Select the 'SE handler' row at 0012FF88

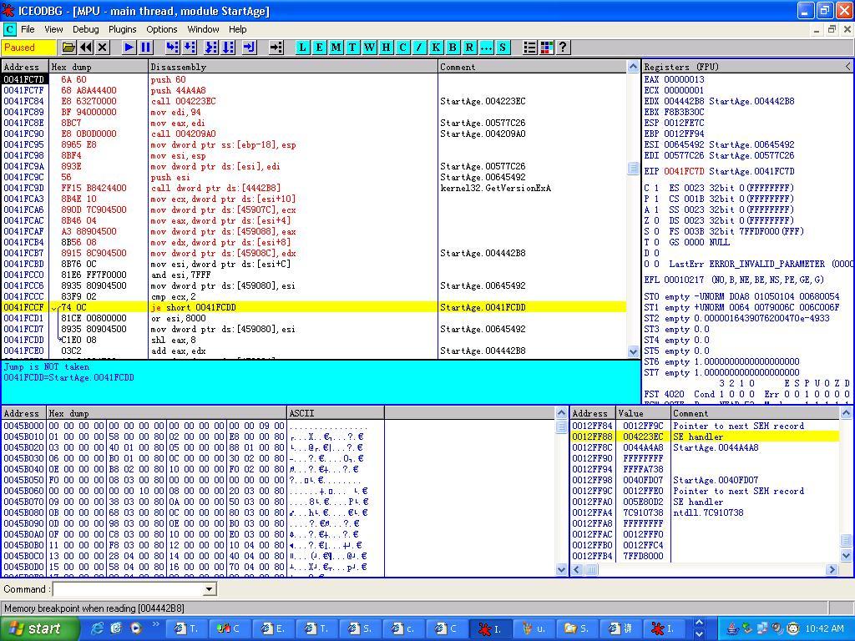[x=705, y=437]
